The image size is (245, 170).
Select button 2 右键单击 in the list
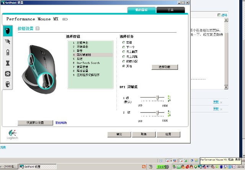pos(90,47)
